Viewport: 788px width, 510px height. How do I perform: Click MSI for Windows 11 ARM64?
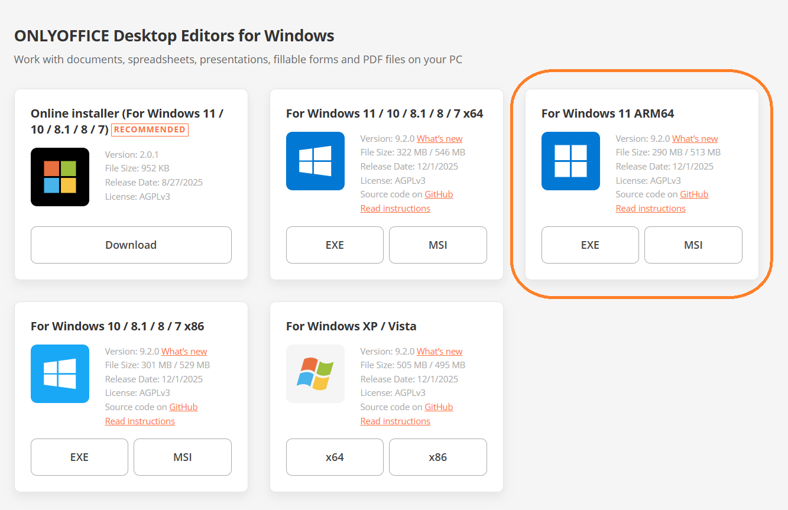pos(693,245)
